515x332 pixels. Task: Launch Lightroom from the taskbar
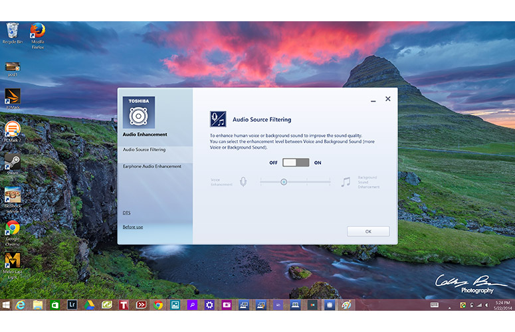72,305
